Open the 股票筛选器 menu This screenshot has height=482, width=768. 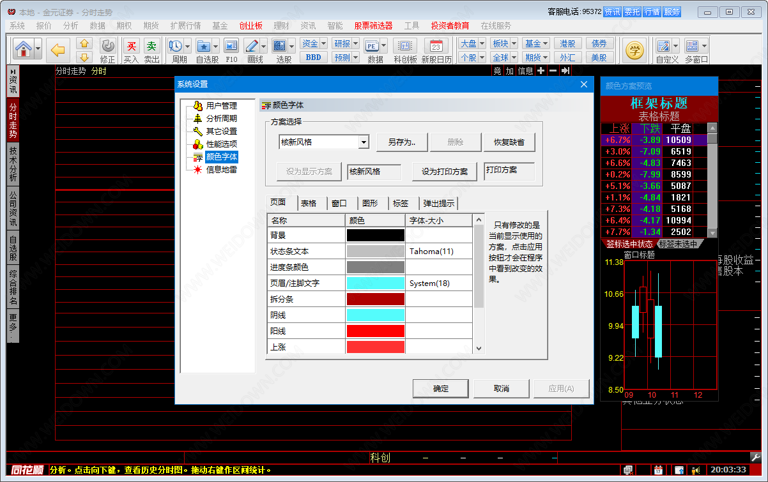373,26
